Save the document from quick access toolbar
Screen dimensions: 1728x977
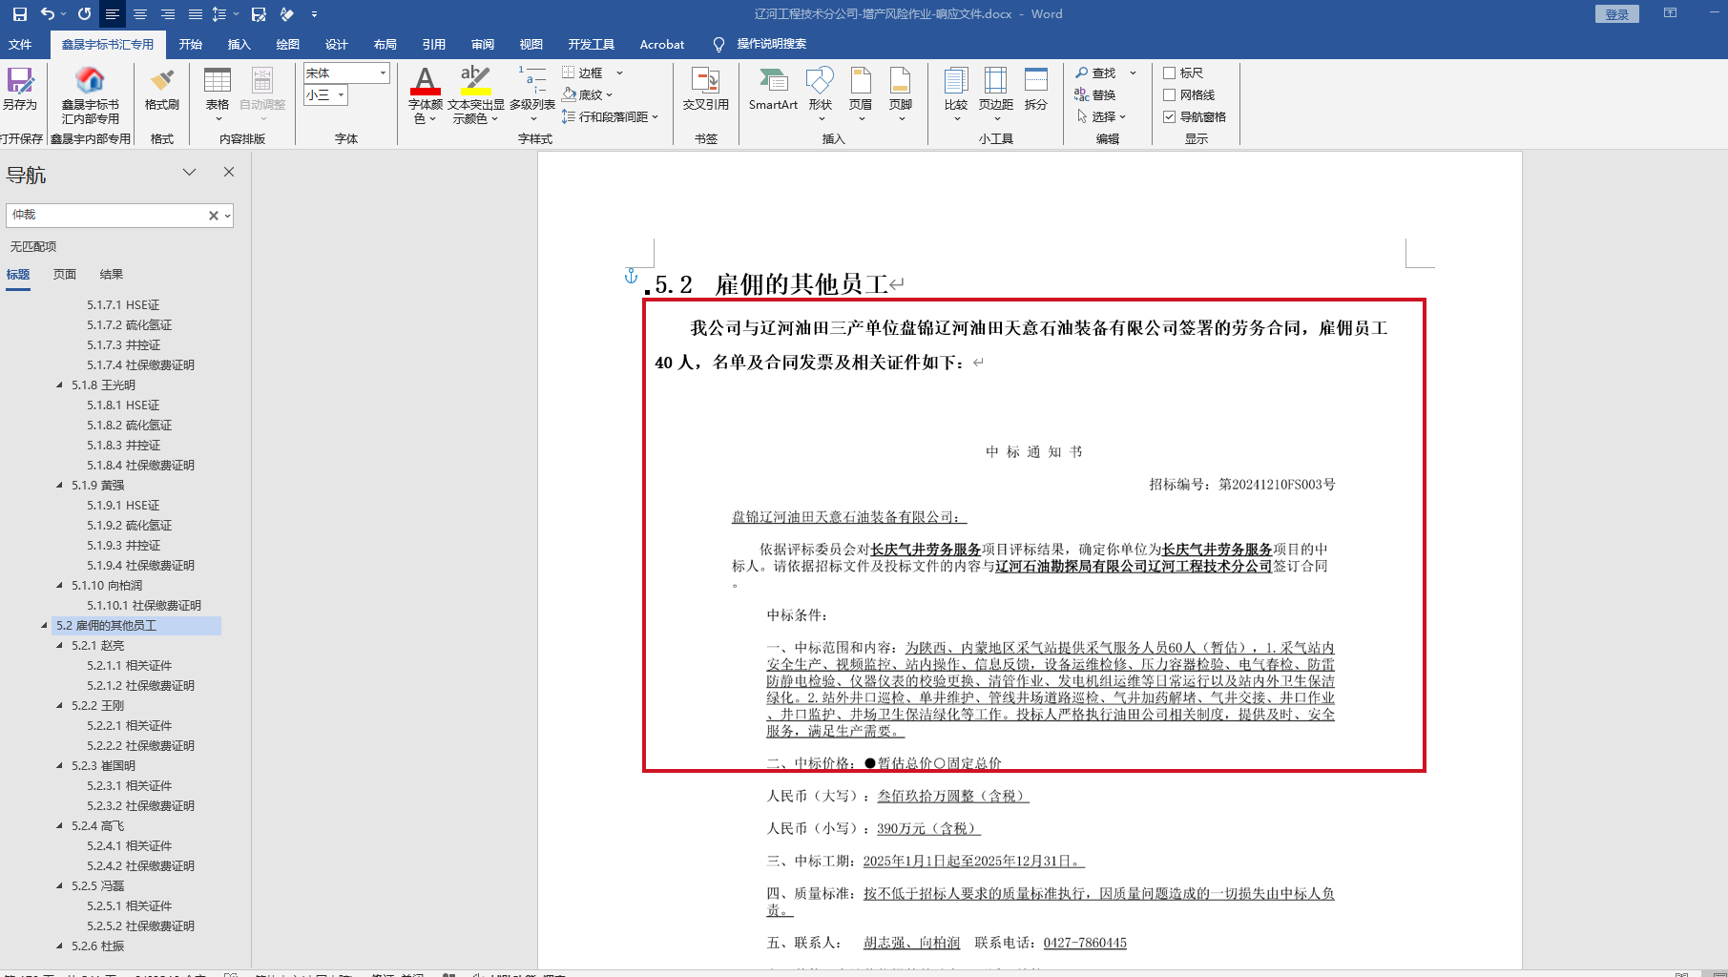tap(19, 14)
